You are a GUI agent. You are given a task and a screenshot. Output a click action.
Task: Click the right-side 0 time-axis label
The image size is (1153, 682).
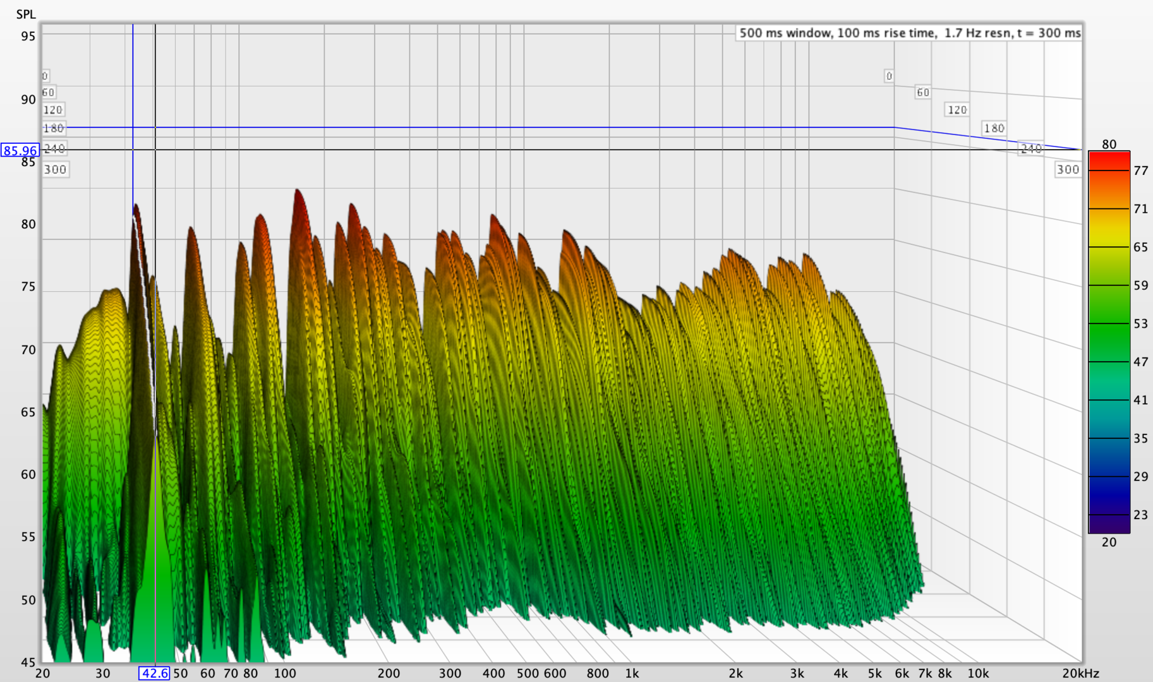click(889, 76)
